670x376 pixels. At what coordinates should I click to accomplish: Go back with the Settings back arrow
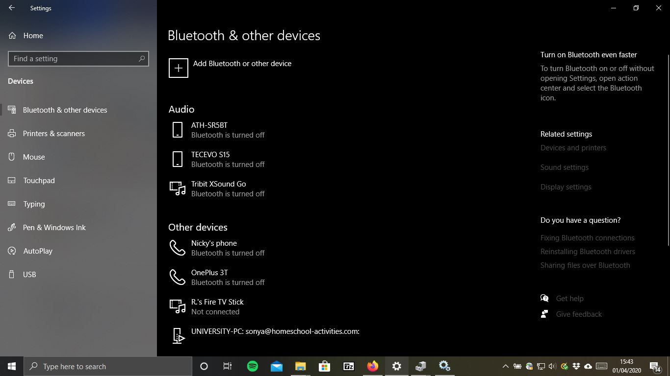[x=12, y=8]
